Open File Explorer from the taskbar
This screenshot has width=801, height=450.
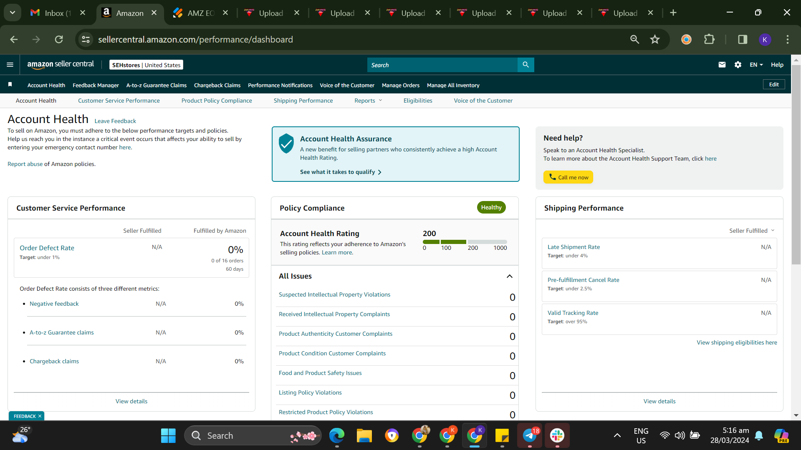pyautogui.click(x=364, y=436)
